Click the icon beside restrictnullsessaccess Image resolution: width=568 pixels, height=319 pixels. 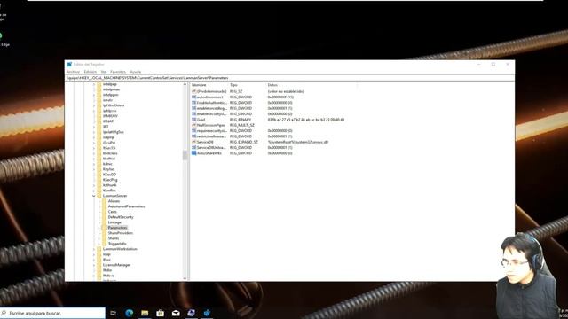pyautogui.click(x=193, y=136)
